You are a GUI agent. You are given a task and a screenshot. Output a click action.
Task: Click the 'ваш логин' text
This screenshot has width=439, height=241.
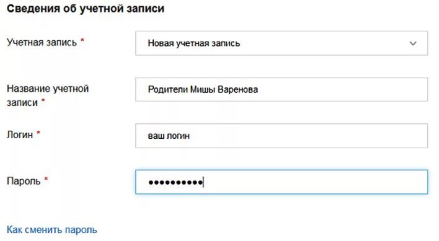[x=169, y=136]
